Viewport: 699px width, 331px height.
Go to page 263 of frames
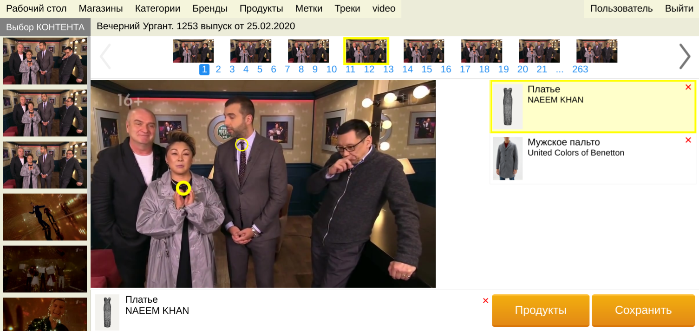(x=580, y=70)
